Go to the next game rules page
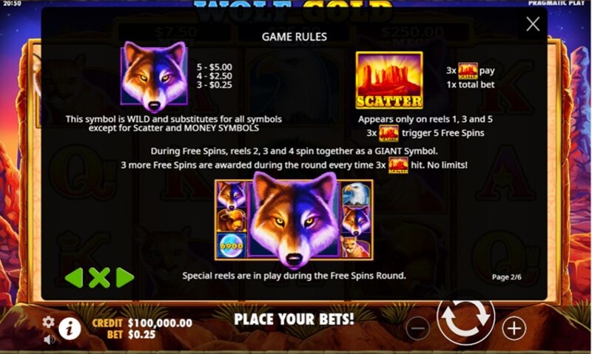The image size is (592, 354). pos(125,278)
